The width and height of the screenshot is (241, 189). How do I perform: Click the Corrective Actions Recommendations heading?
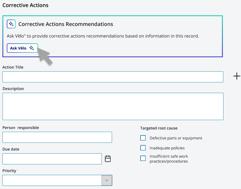(66, 24)
